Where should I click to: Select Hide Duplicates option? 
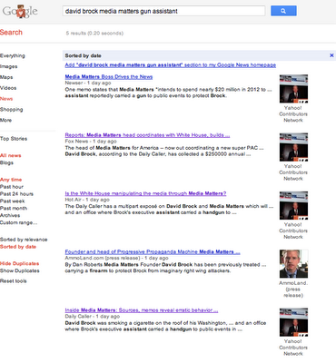click(19, 263)
